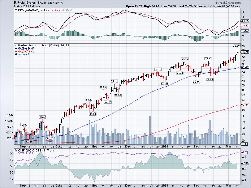The width and height of the screenshot is (251, 188).
Task: Click the 93.7 SCTR tag on the right axis
Action: coord(244,152)
